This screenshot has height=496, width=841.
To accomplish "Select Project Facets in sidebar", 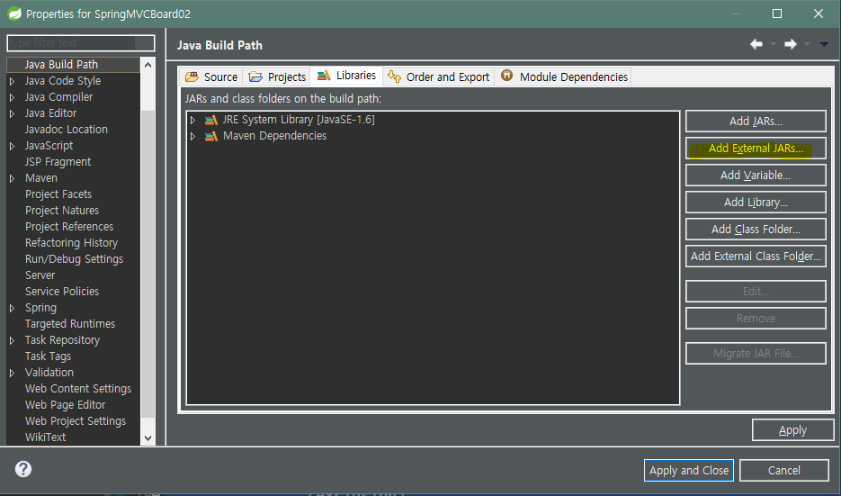I will click(x=58, y=194).
